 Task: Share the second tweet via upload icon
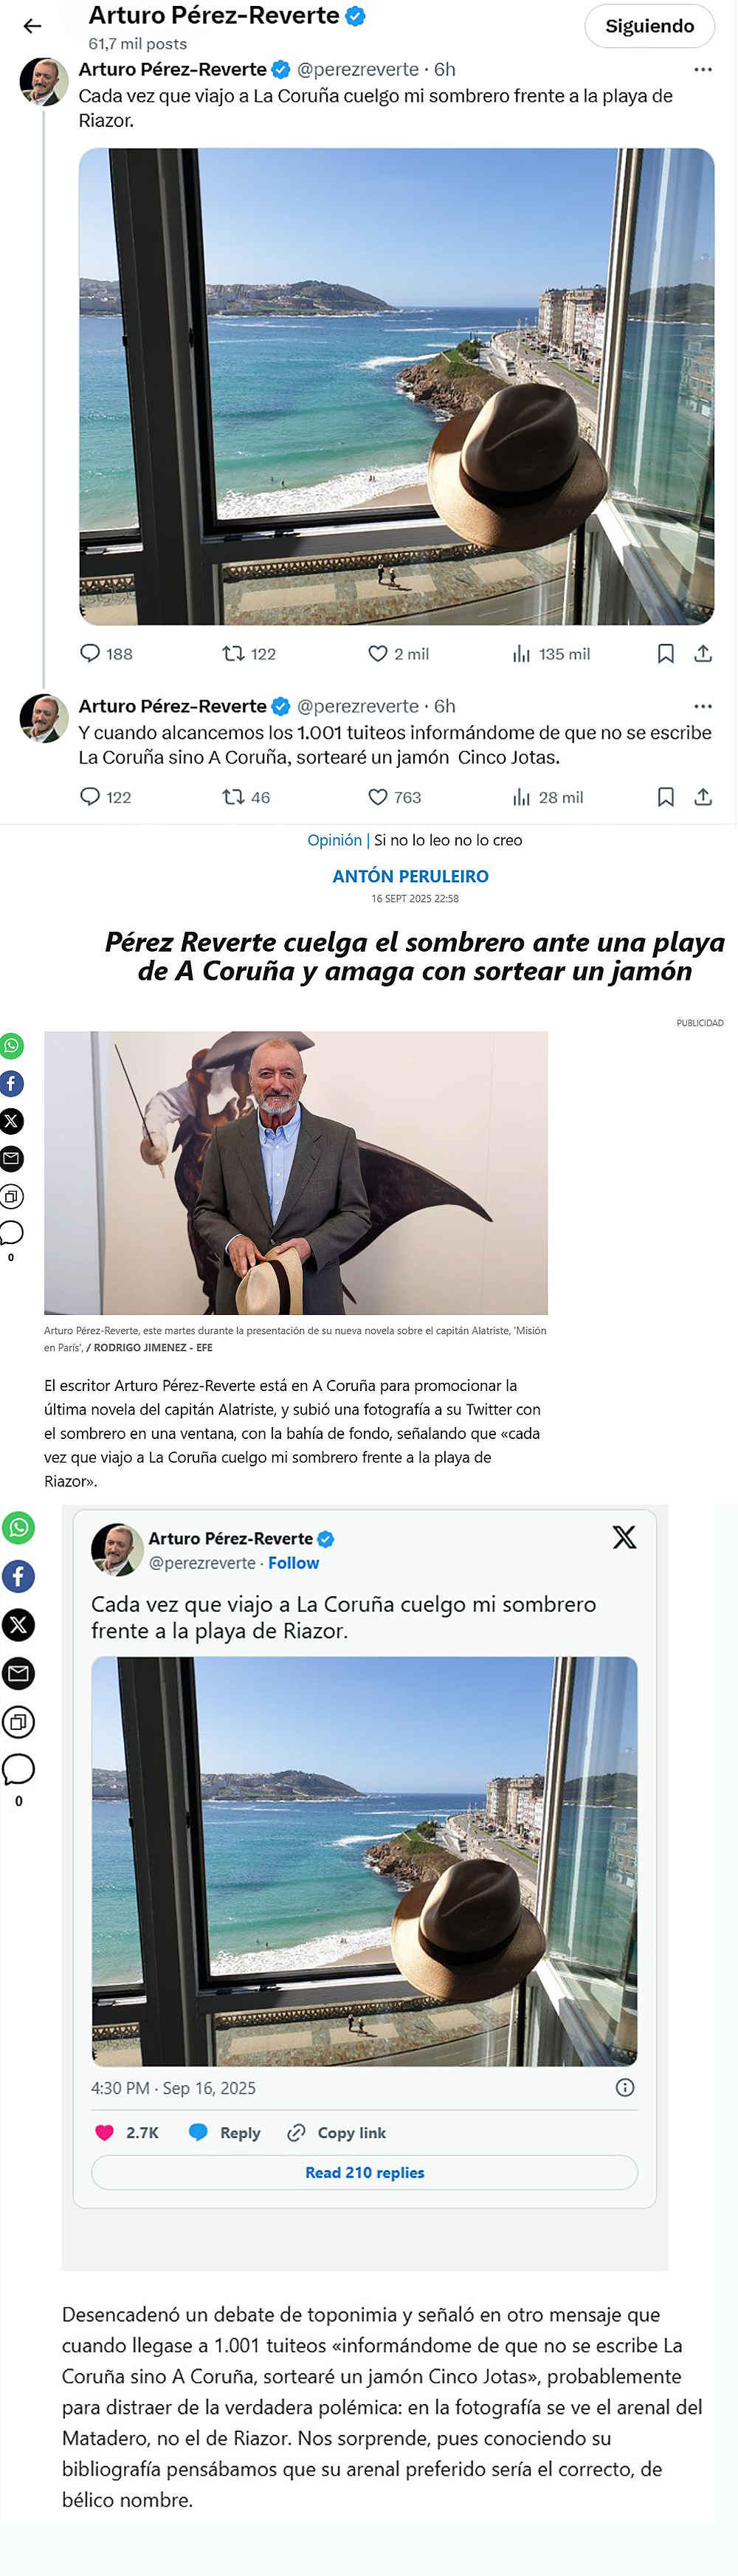point(703,797)
